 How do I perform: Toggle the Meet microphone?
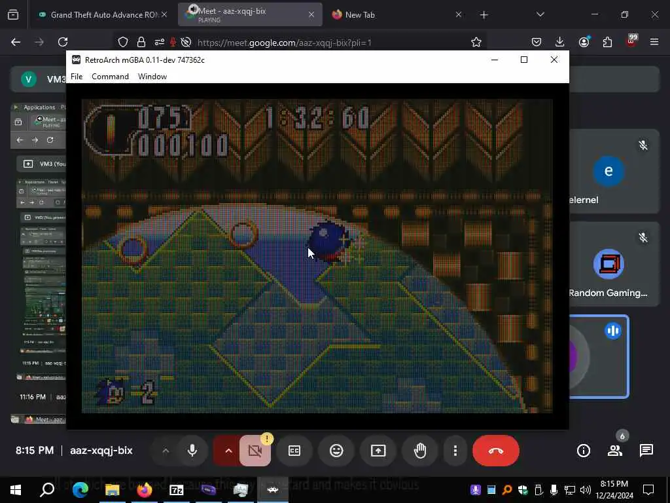[x=192, y=451]
